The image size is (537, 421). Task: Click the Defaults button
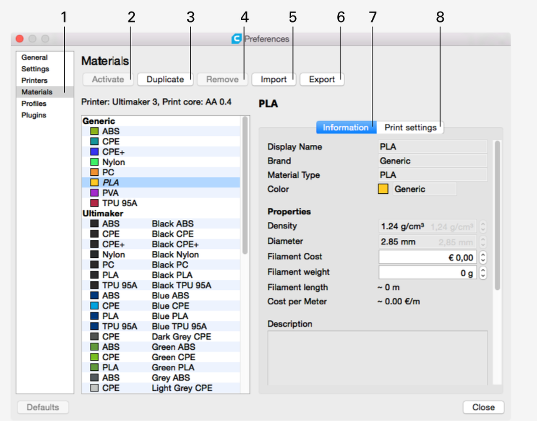[x=43, y=407]
